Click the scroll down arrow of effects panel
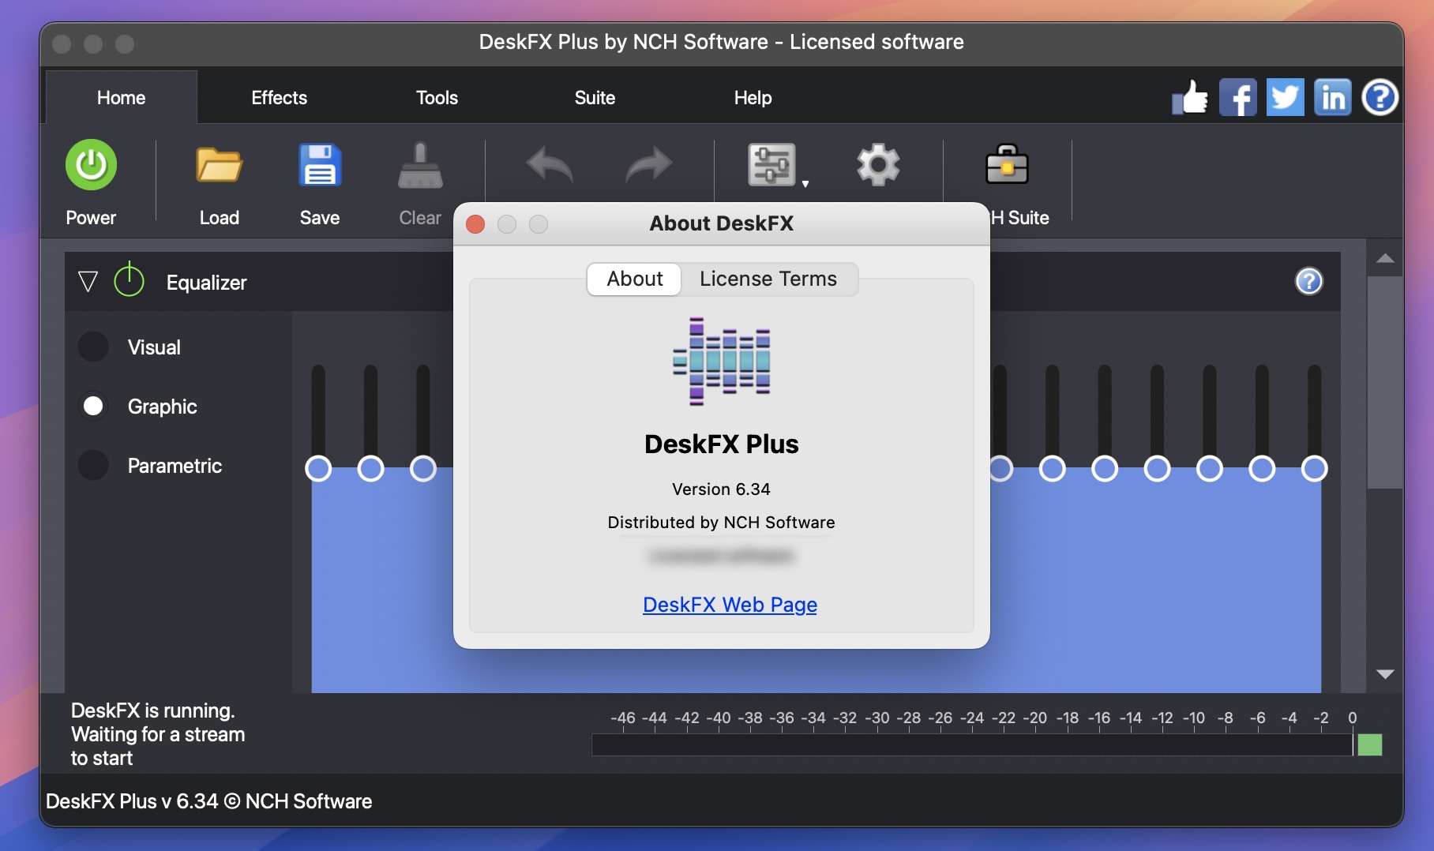Image resolution: width=1434 pixels, height=851 pixels. pos(1385,674)
